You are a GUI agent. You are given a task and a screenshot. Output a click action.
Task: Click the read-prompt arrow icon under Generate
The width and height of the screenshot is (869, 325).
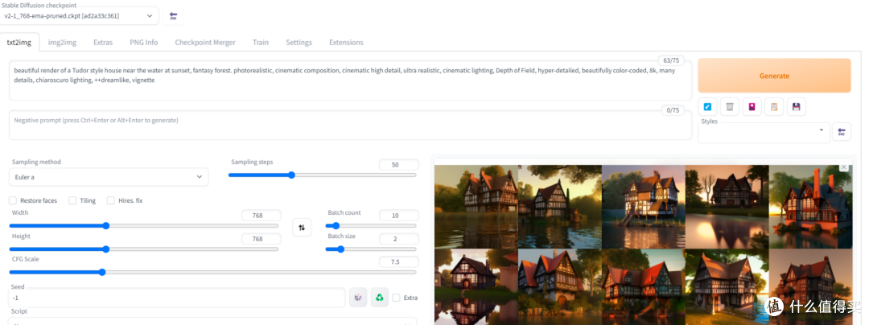(x=707, y=107)
